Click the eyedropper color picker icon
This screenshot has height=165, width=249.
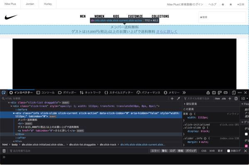tap(178, 99)
